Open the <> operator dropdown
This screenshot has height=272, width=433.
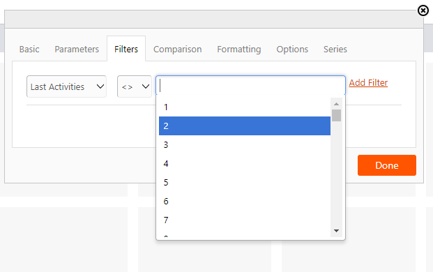[135, 86]
